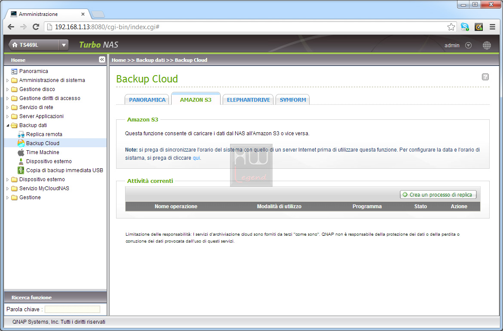The image size is (503, 331).
Task: Click the Servizio MyCloudNAS folder icon
Action: coord(14,188)
